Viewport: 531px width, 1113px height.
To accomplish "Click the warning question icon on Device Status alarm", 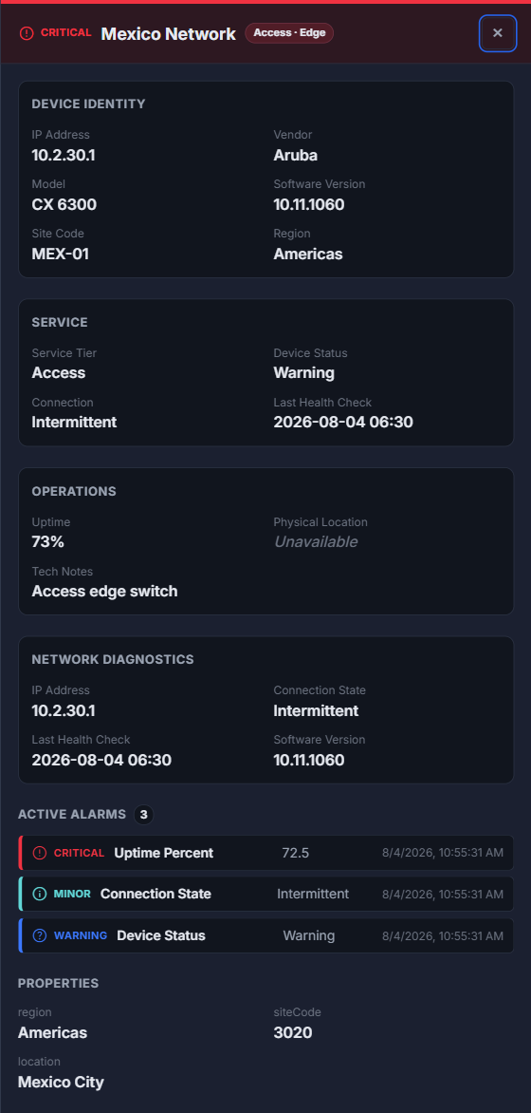I will click(x=40, y=935).
